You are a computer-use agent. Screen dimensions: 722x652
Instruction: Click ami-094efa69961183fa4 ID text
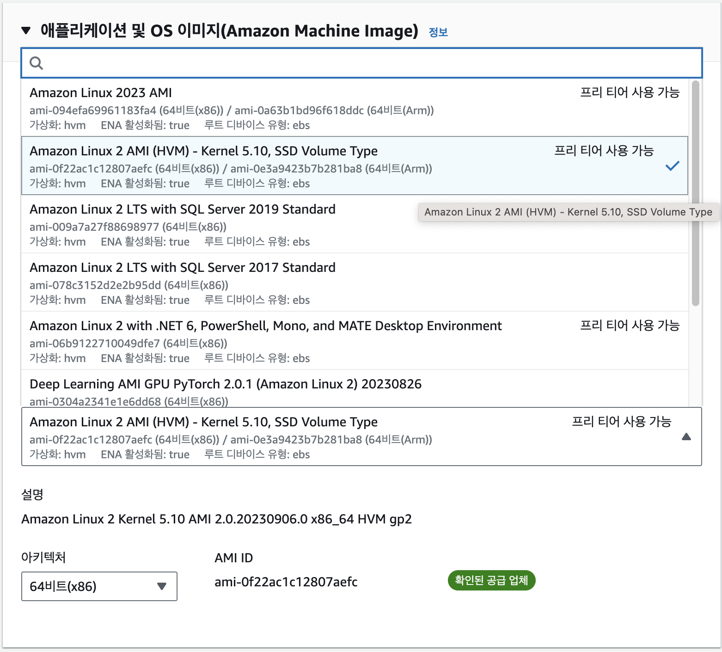click(93, 111)
